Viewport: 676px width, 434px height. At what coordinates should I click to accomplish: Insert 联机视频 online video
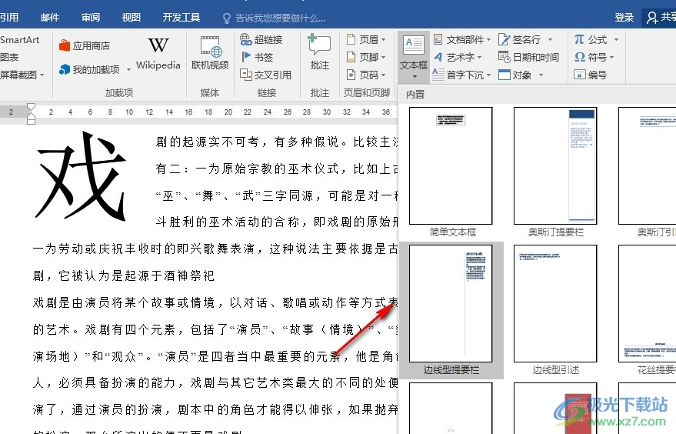coord(210,53)
